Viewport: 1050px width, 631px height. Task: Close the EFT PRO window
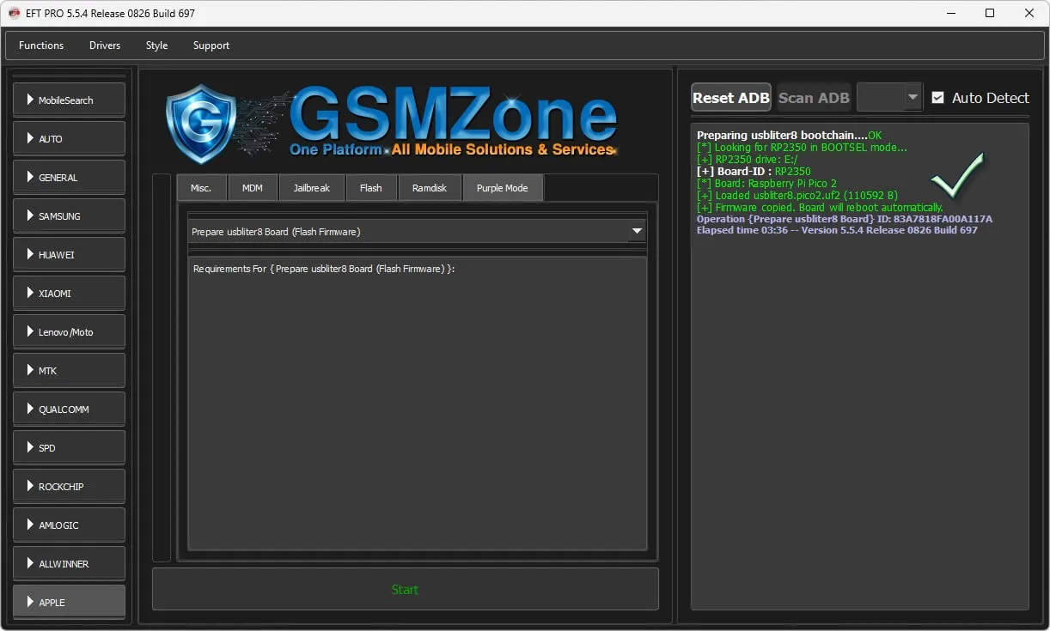(1029, 13)
